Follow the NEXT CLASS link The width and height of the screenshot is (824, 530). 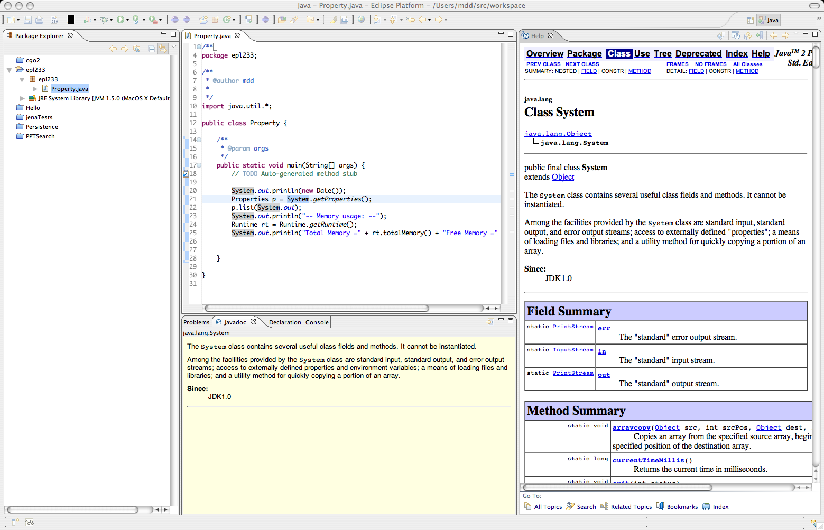click(582, 64)
